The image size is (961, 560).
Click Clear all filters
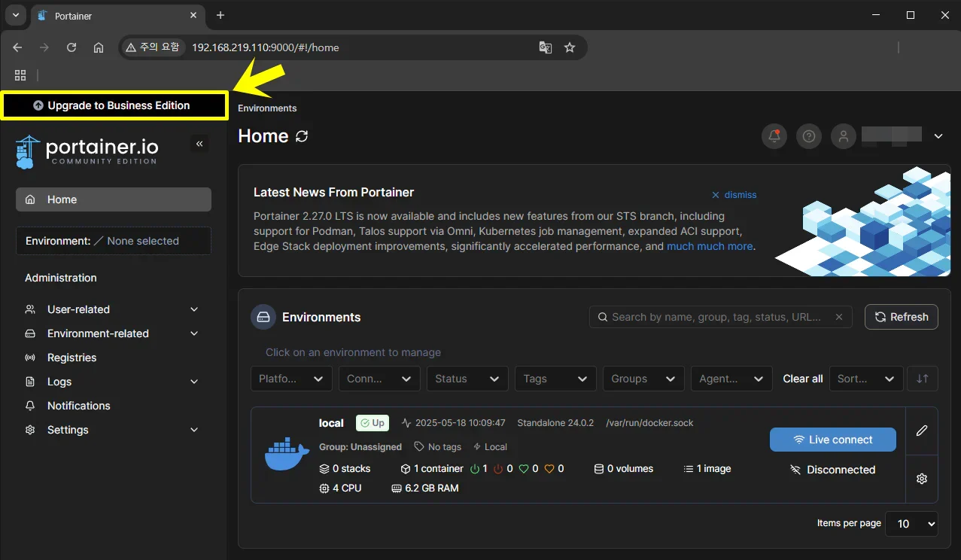[x=803, y=379]
